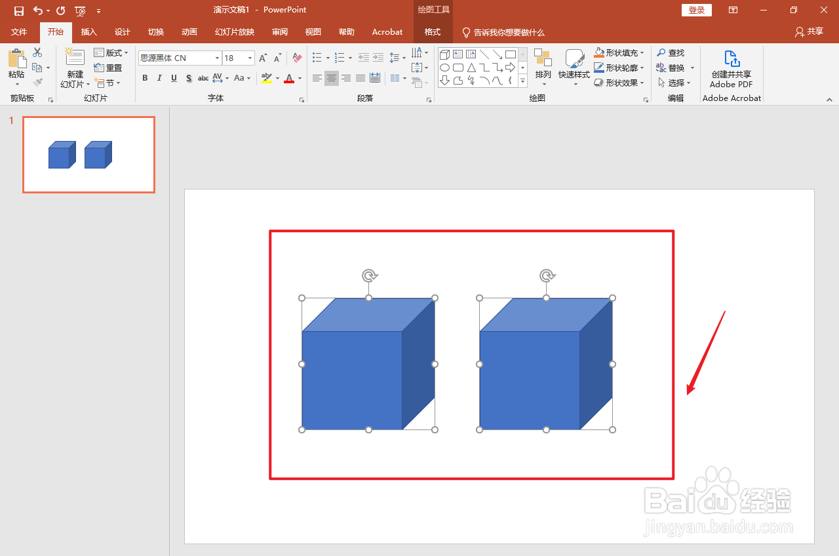The image size is (839, 556).
Task: Select the oval shape in the shapes gallery
Action: 444,68
